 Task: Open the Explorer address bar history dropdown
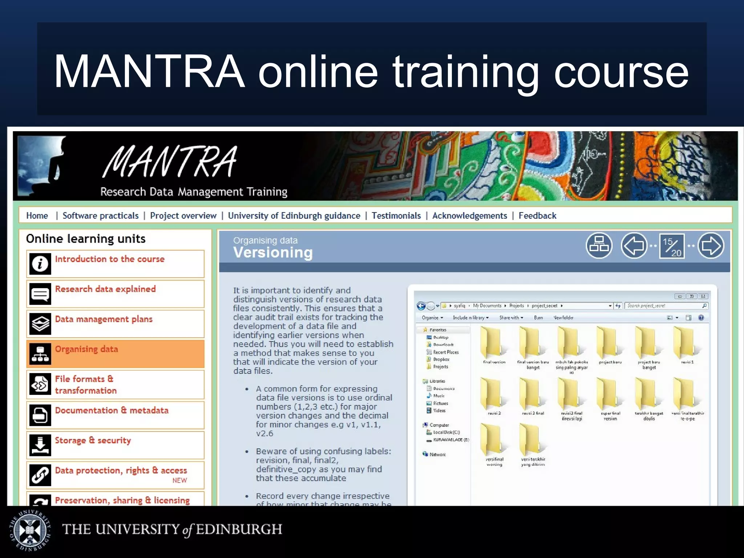(610, 306)
